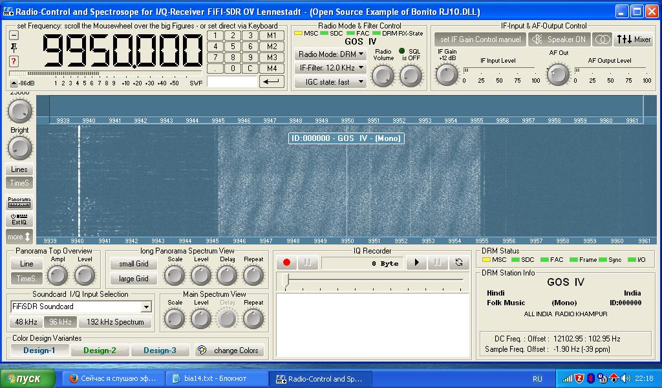Image resolution: width=662 pixels, height=388 pixels.
Task: Select the 96 kHz sample rate
Action: pos(60,321)
